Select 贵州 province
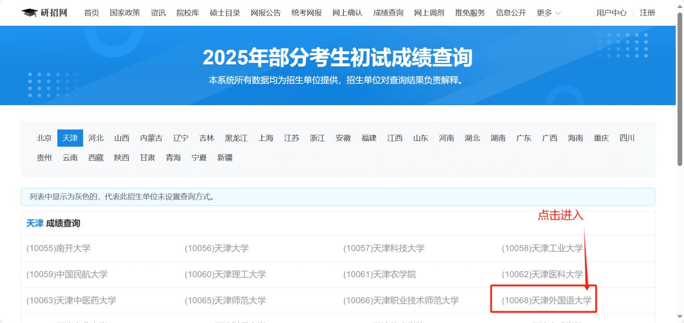 click(x=44, y=158)
